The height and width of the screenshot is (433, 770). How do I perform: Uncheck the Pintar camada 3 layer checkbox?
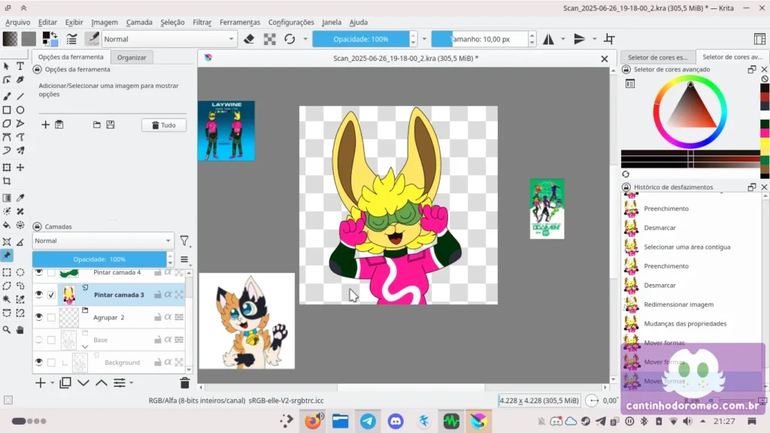pyautogui.click(x=51, y=295)
